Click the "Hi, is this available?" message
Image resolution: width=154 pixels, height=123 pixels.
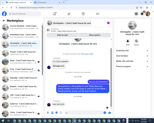coord(60,61)
